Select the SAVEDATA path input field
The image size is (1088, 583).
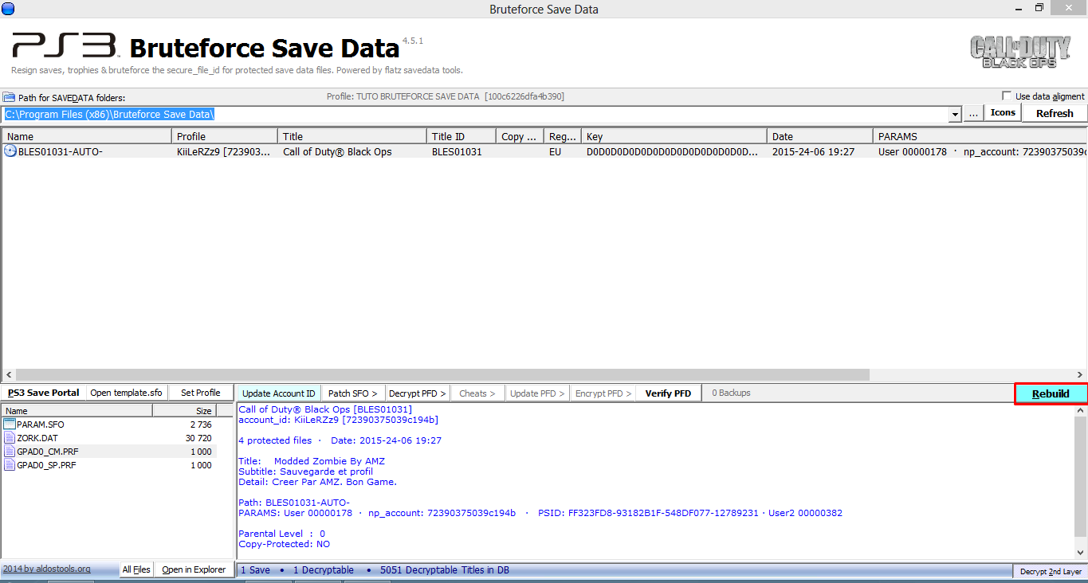(475, 115)
